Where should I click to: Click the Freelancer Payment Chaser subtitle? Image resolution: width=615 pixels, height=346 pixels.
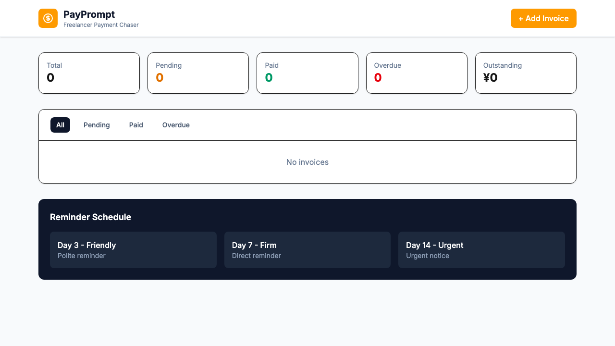pos(101,25)
